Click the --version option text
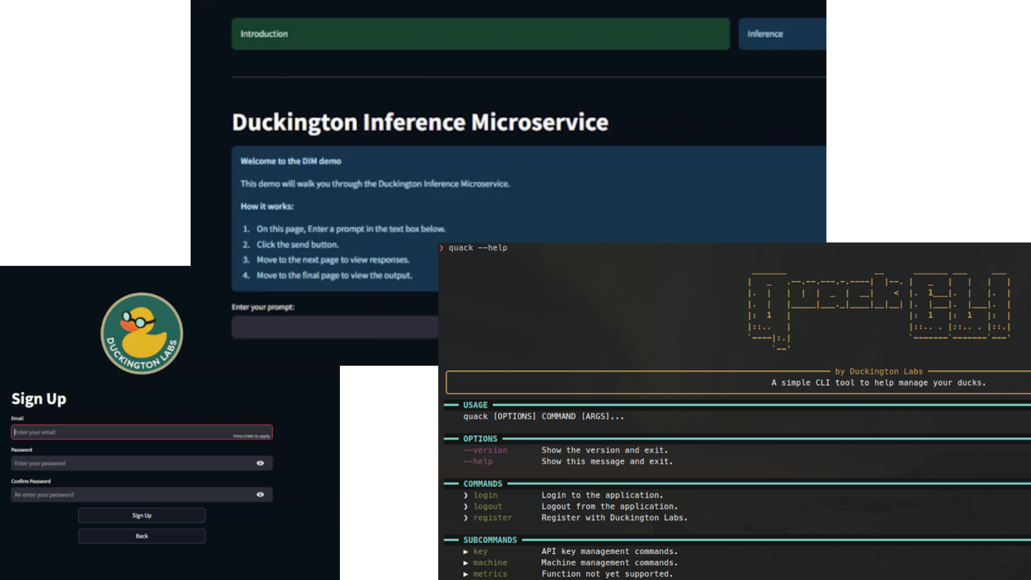This screenshot has width=1031, height=580. click(484, 450)
